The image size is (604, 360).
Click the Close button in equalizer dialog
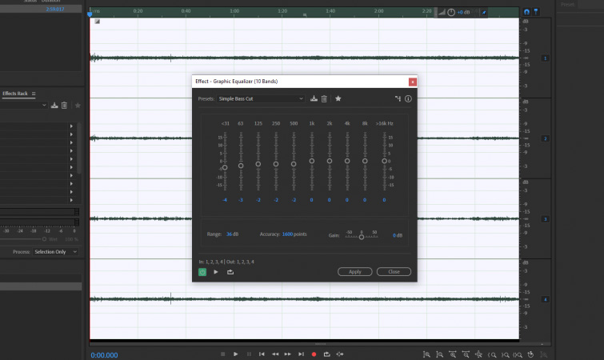tap(394, 272)
